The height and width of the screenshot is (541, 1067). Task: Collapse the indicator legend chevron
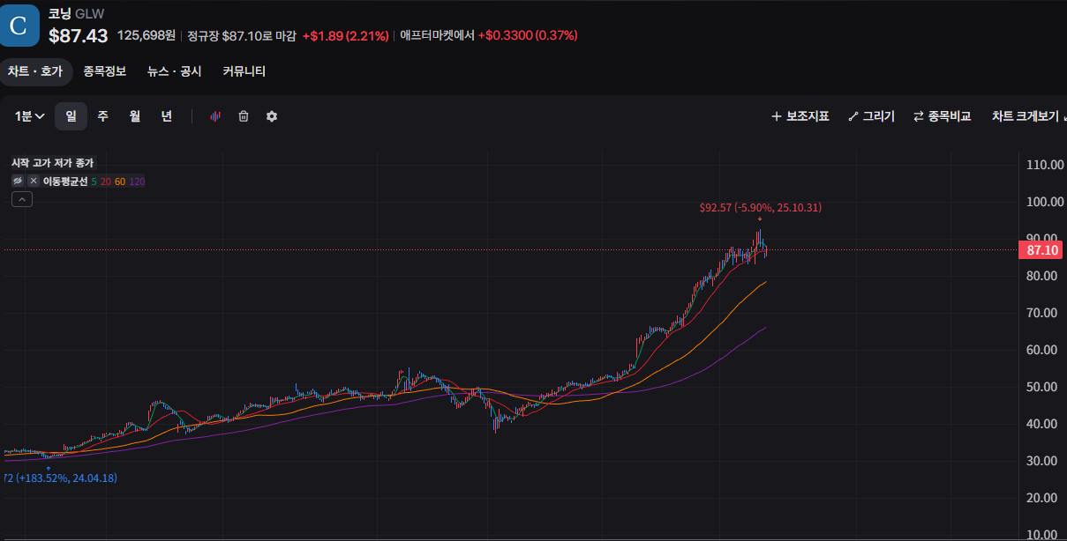pyautogui.click(x=22, y=199)
